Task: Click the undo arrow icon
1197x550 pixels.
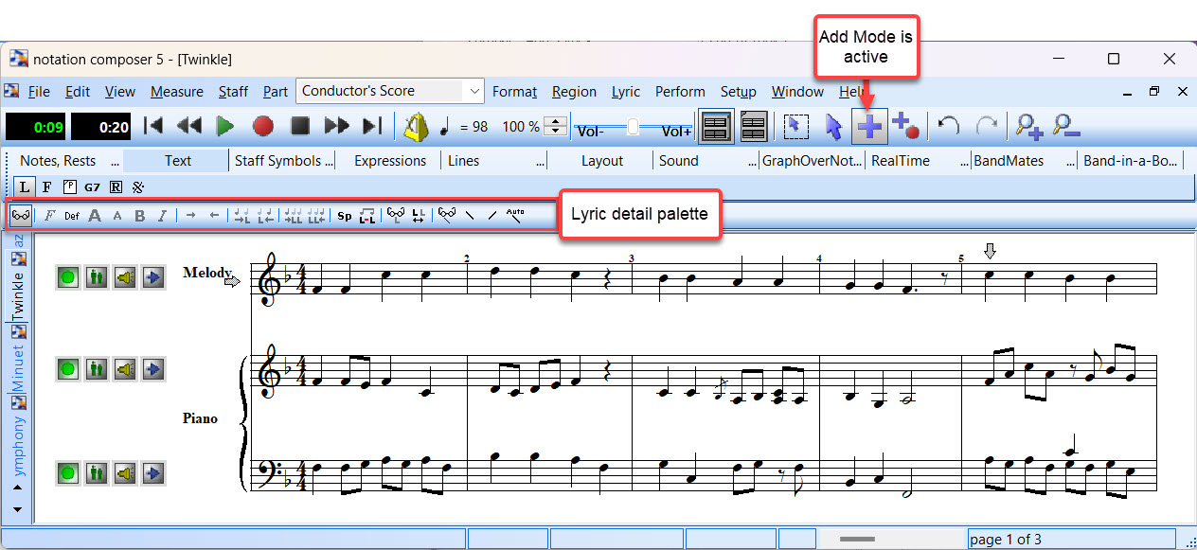Action: pyautogui.click(x=949, y=126)
